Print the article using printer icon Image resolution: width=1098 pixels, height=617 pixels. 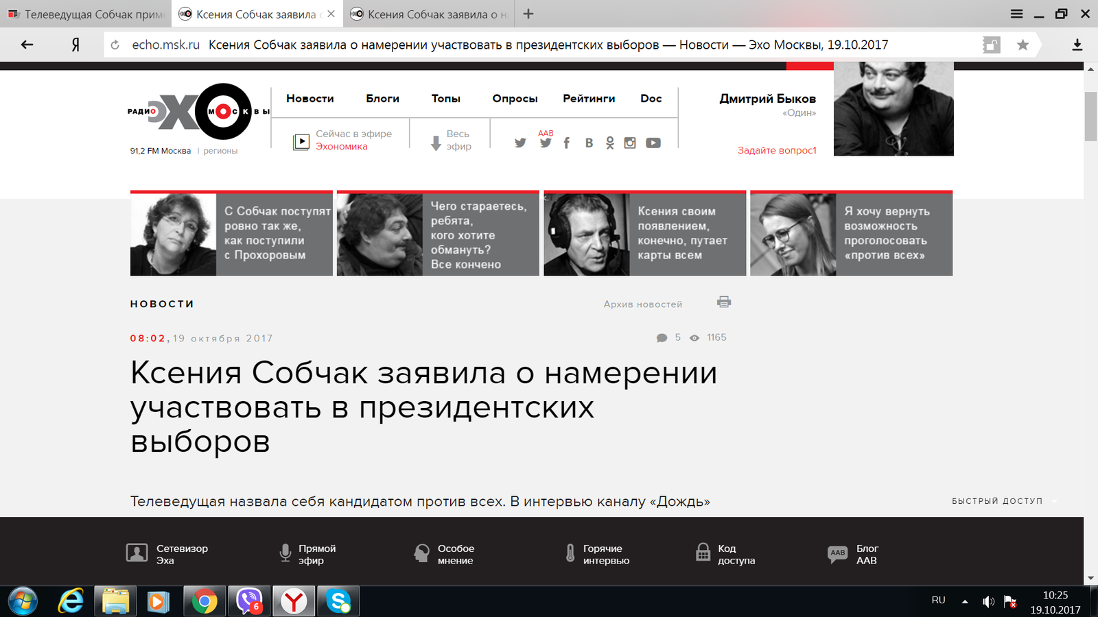pyautogui.click(x=724, y=302)
